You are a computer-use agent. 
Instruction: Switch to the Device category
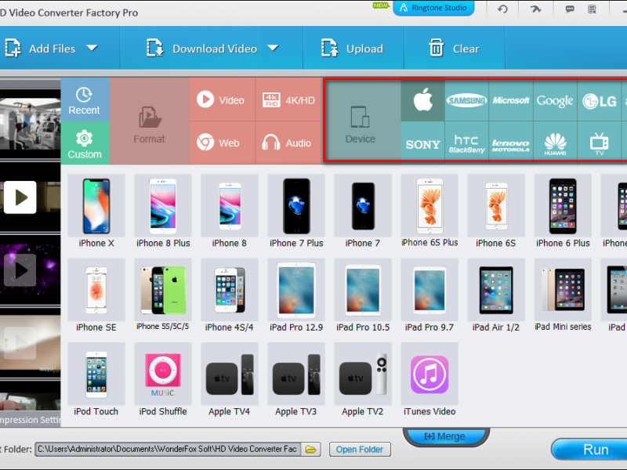click(x=361, y=121)
